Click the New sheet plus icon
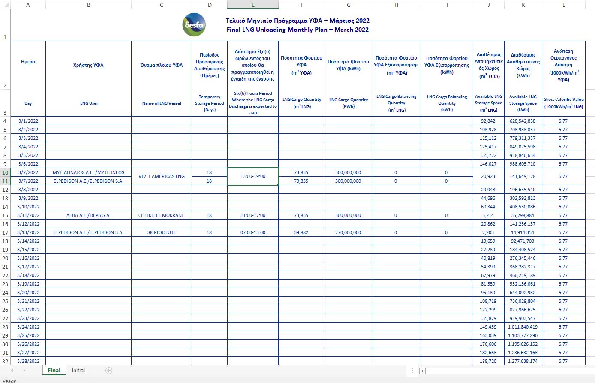The image size is (595, 383). [109, 371]
